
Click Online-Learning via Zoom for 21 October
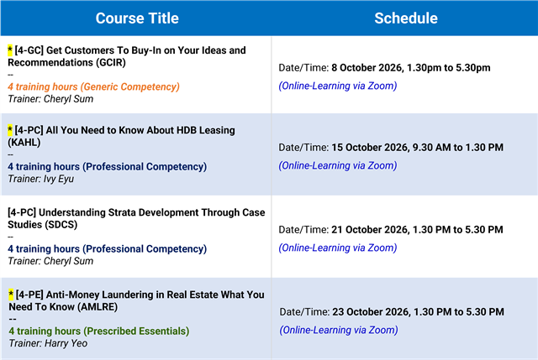[338, 248]
